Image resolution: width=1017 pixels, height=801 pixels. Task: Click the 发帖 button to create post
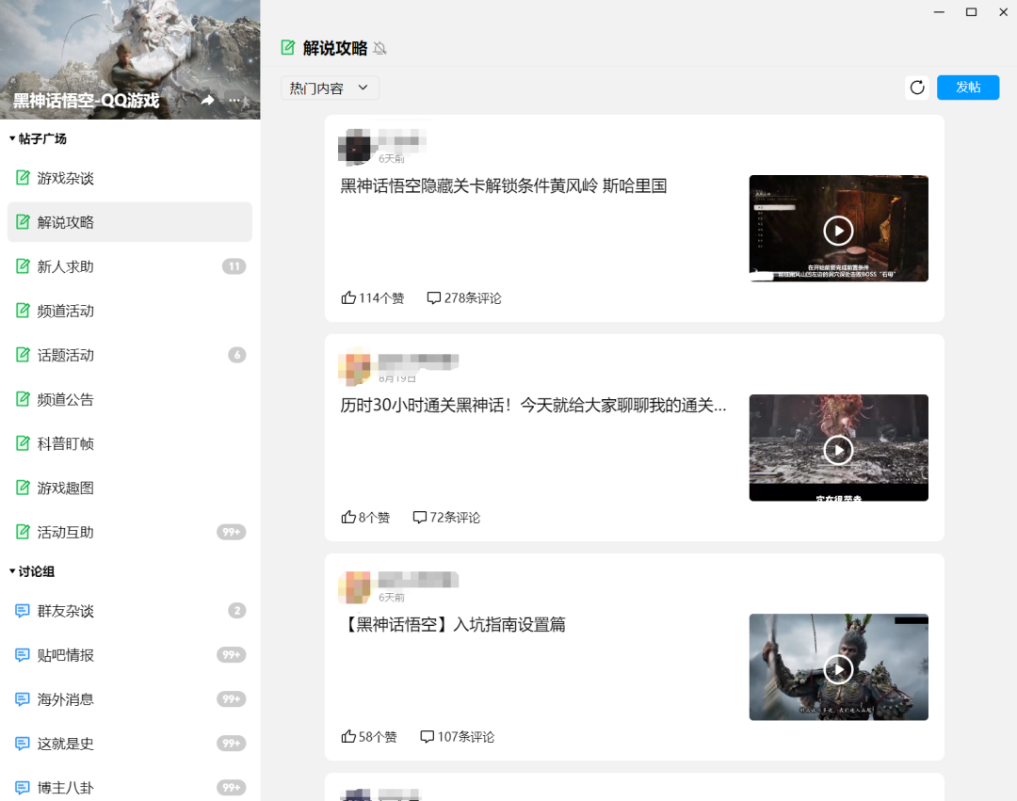pos(968,87)
